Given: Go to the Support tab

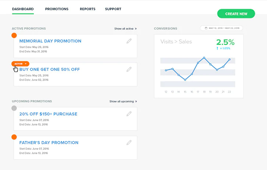Looking at the screenshot, I should [113, 9].
